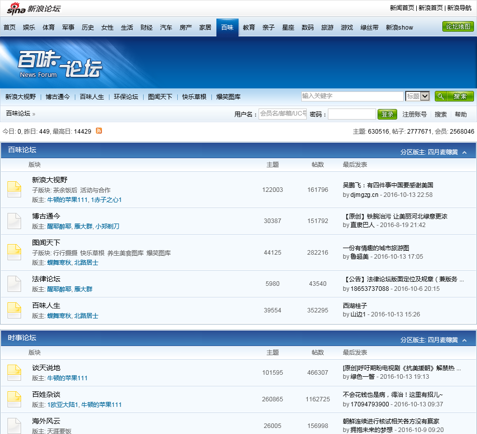Click the folder icon beside 图闻天下
This screenshot has height=434, width=477.
pos(14,252)
